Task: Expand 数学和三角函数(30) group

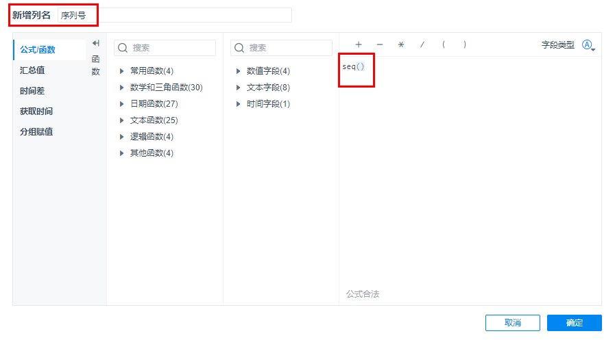Action: point(121,88)
